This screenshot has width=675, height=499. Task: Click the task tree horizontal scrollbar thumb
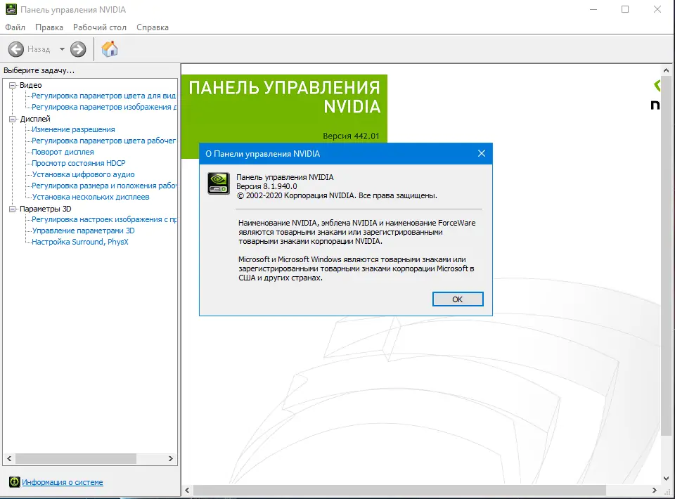click(x=76, y=458)
